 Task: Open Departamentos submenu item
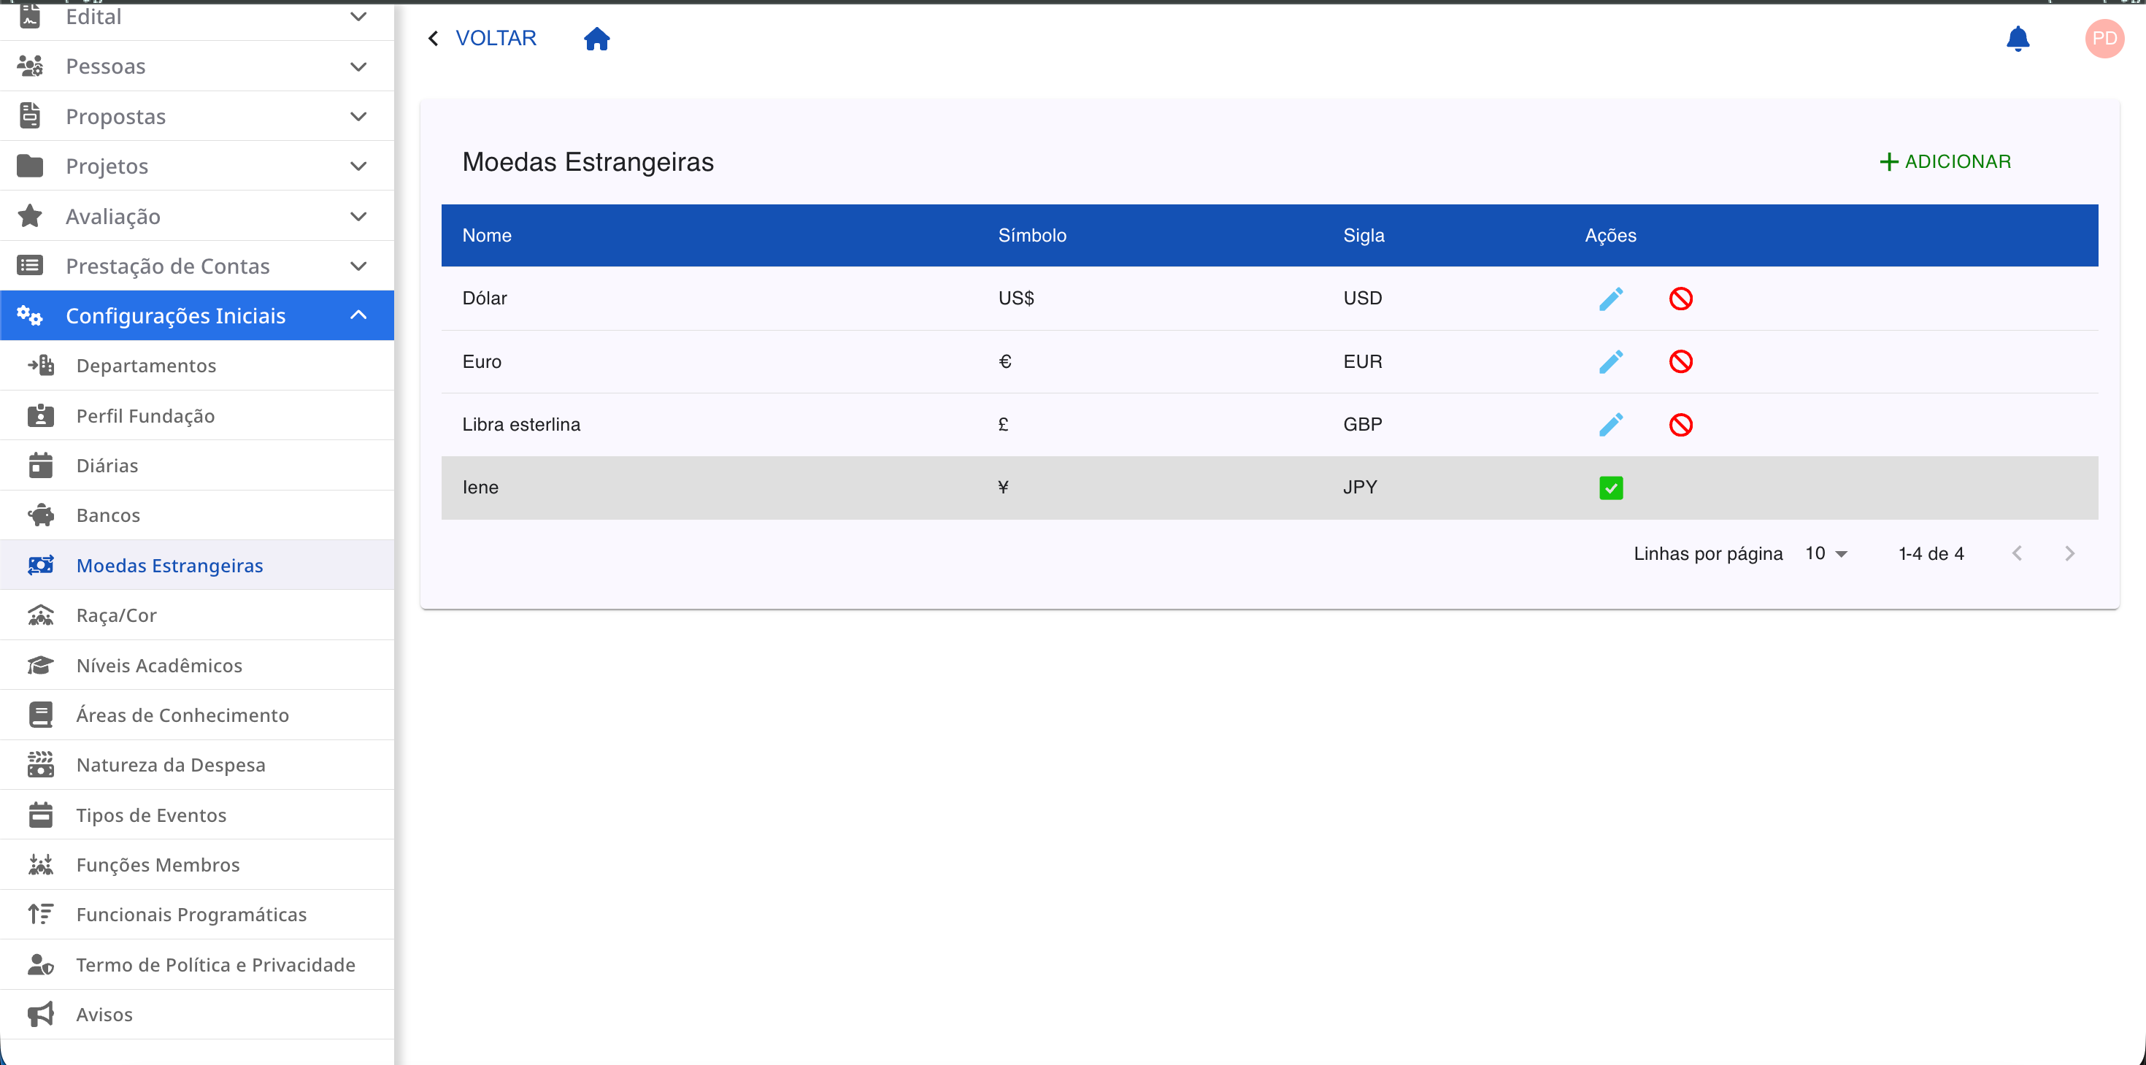(x=196, y=366)
